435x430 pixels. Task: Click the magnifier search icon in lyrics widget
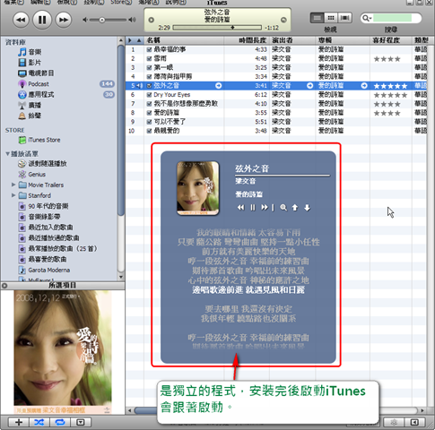283,207
